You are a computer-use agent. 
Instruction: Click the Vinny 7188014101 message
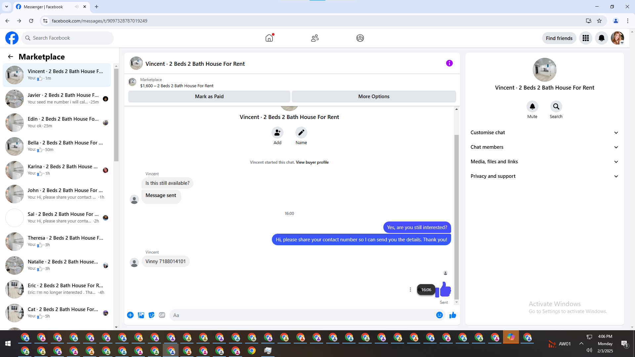pyautogui.click(x=166, y=261)
